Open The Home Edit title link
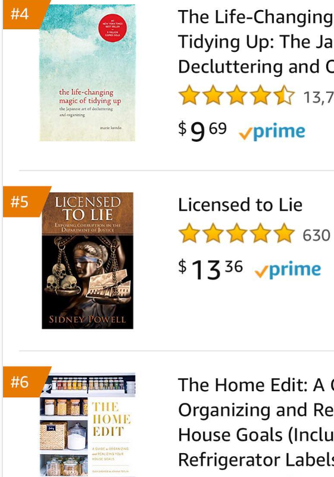The height and width of the screenshot is (477, 334). pos(256,422)
